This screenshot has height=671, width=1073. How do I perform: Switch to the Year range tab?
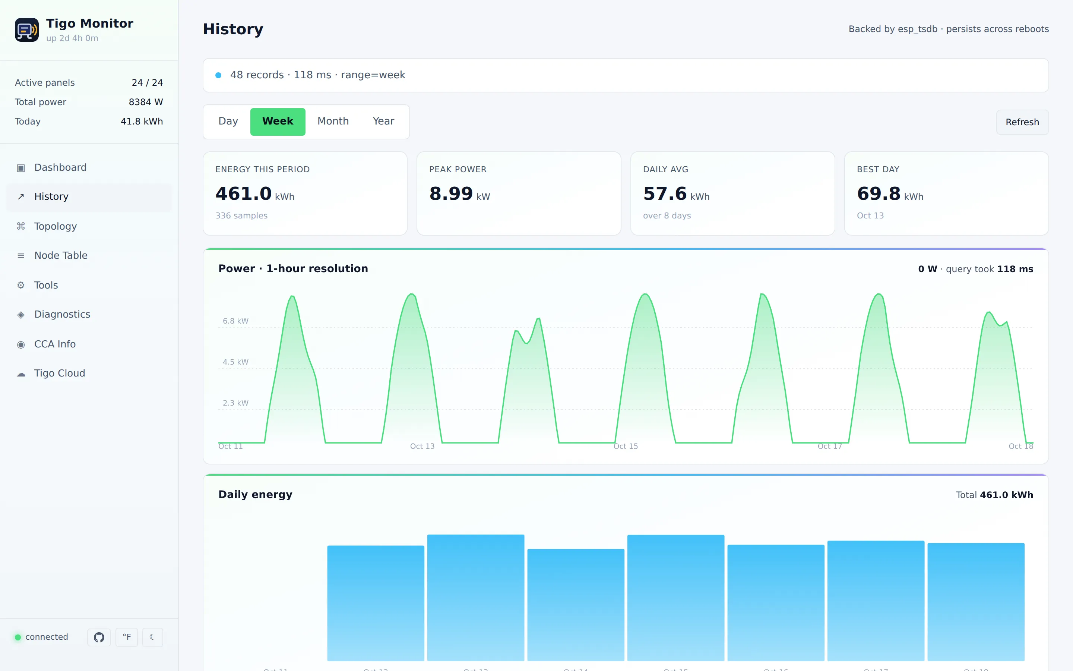pyautogui.click(x=383, y=121)
